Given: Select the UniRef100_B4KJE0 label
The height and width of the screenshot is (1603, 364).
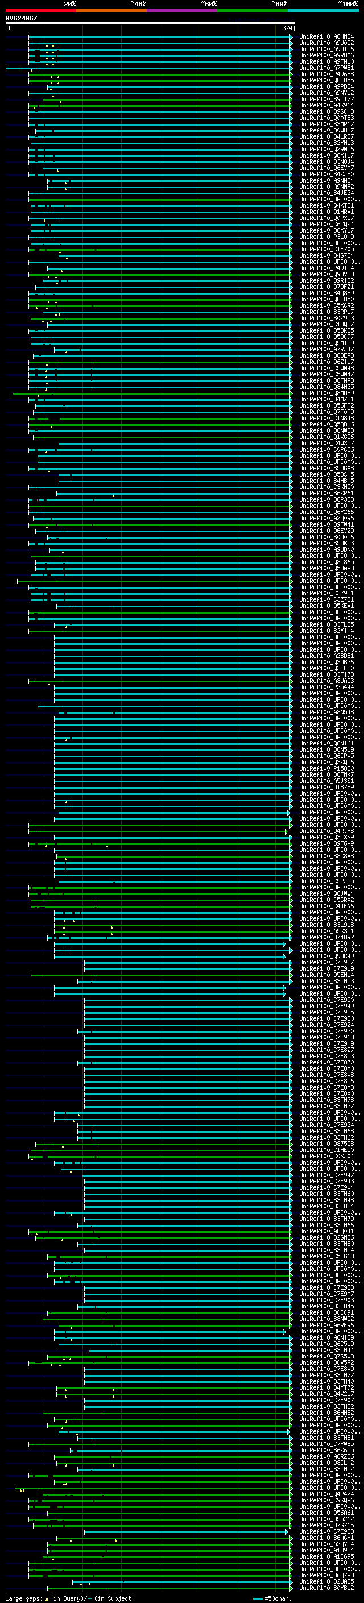Looking at the screenshot, I should [x=326, y=174].
